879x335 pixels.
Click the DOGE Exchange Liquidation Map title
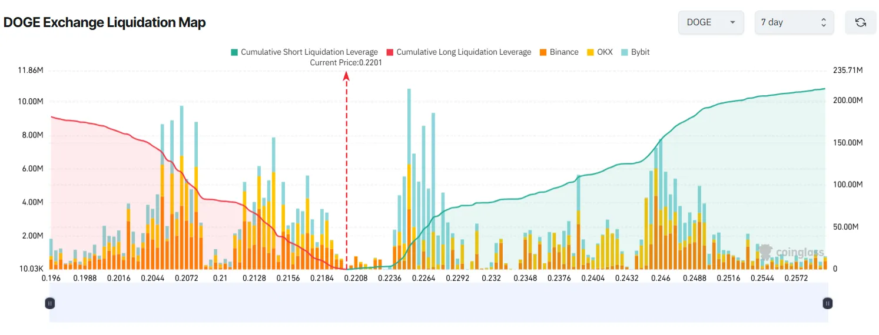click(105, 22)
